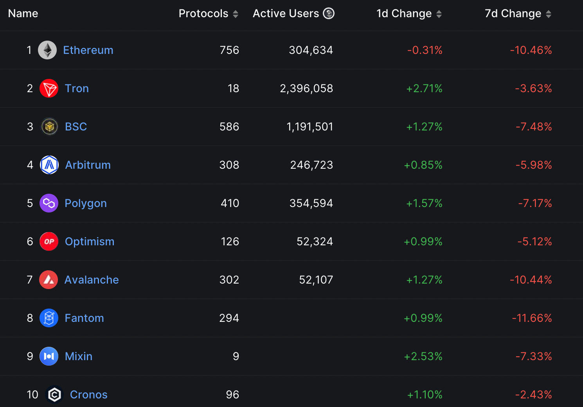Select Polygon protocols count 410
This screenshot has height=407, width=583.
coord(230,203)
